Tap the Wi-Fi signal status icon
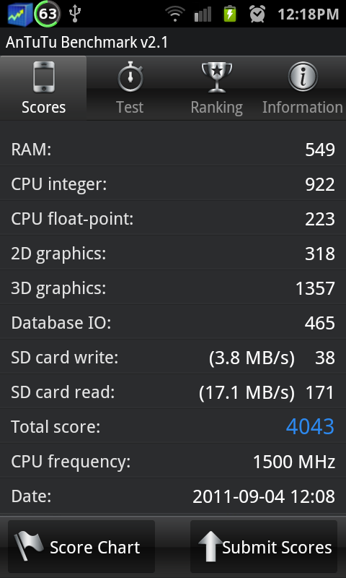Screen dimensions: 346x578 [175, 14]
